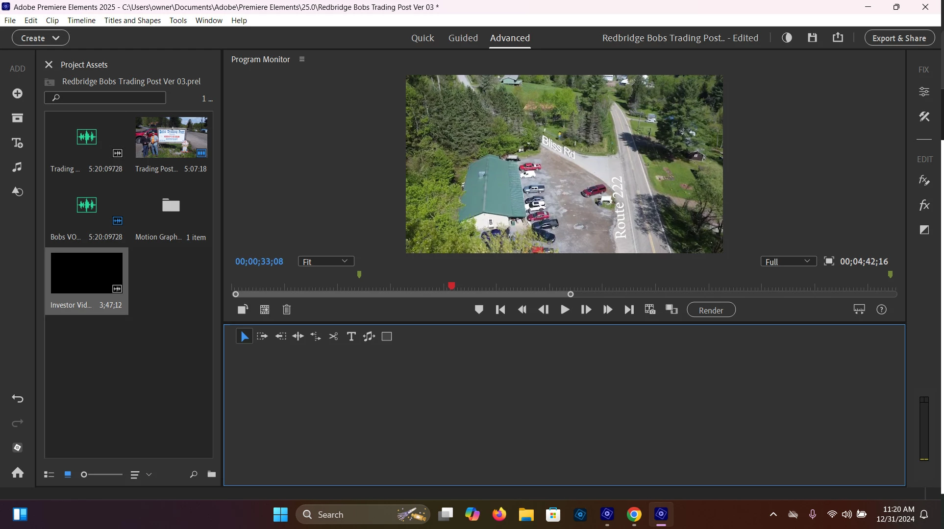944x529 pixels.
Task: Click the Export & Share button
Action: coord(899,38)
